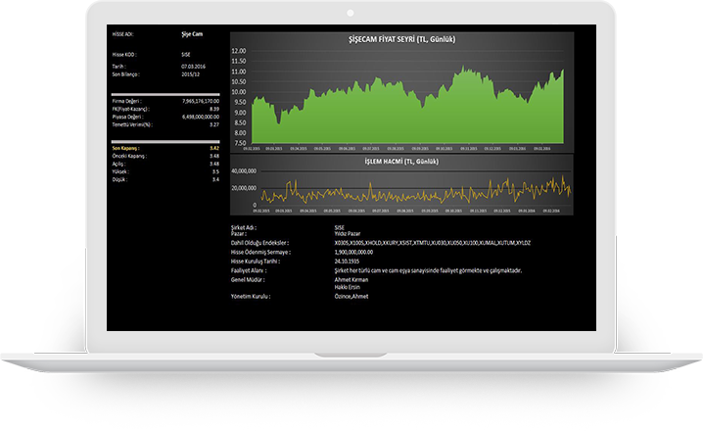Select the date value '07.03.2016'
Viewport: 703px width, 431px height.
click(x=193, y=67)
